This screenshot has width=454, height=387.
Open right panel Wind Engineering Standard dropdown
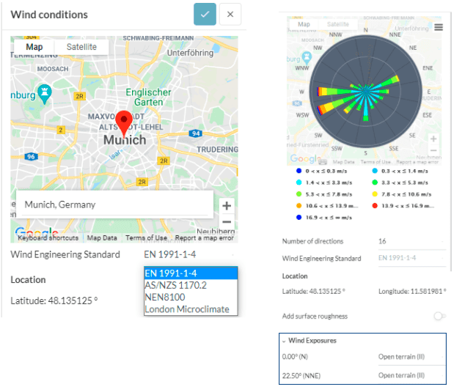coord(411,258)
